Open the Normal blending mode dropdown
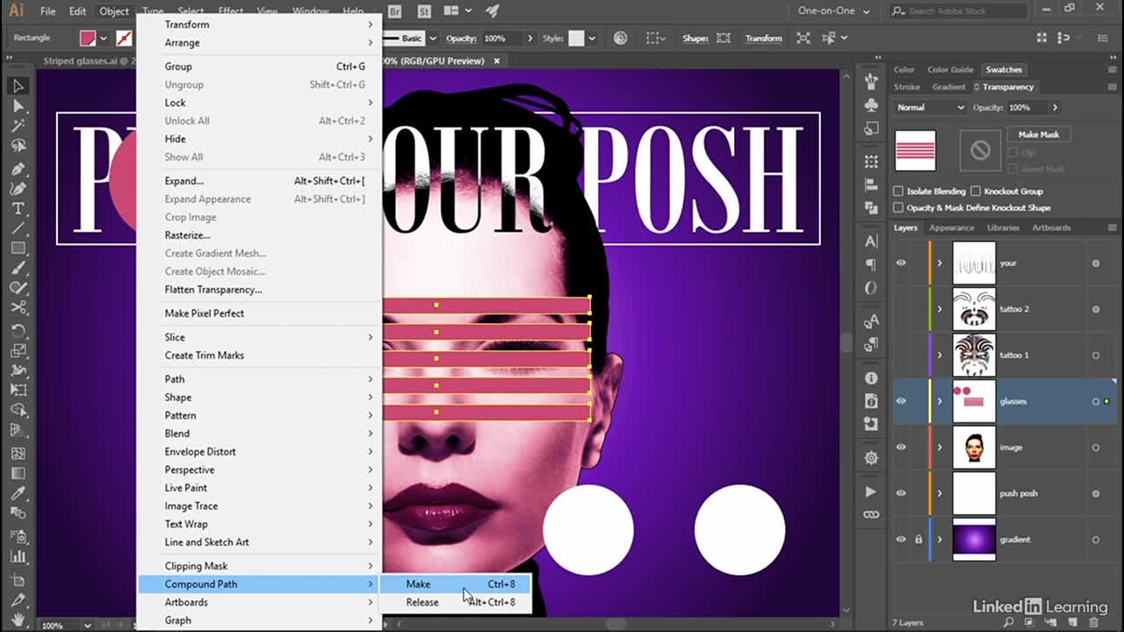Viewport: 1124px width, 632px height. [x=930, y=107]
